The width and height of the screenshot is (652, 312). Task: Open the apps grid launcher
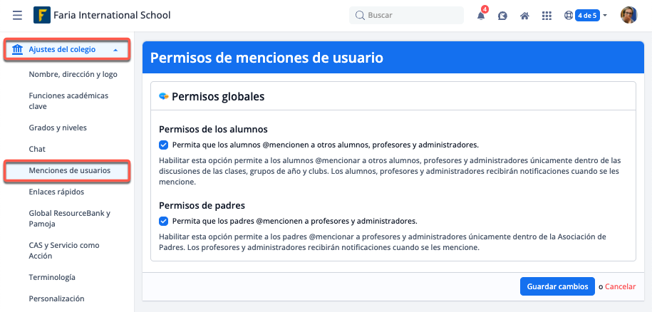tap(547, 16)
